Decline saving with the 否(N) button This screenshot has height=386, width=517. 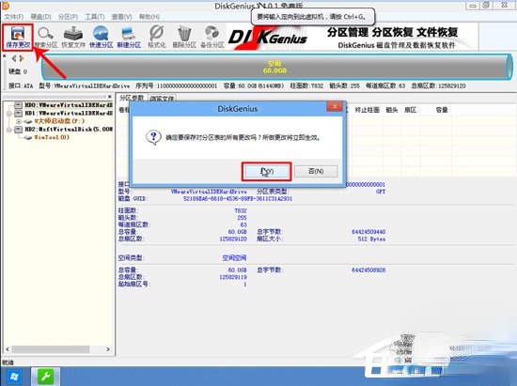click(x=316, y=171)
